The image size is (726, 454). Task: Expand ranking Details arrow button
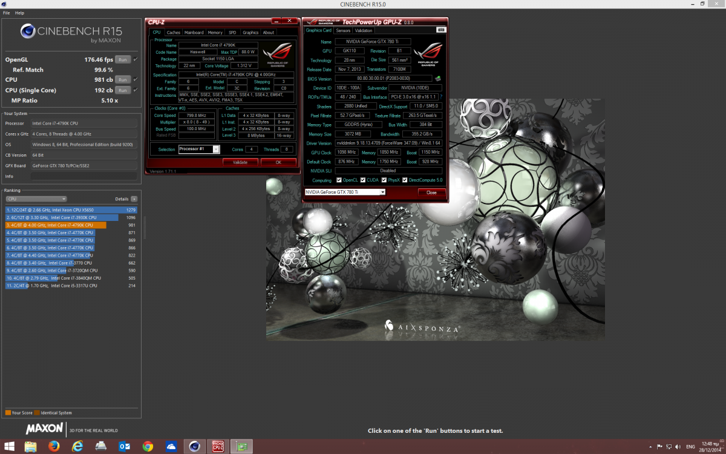pyautogui.click(x=134, y=199)
